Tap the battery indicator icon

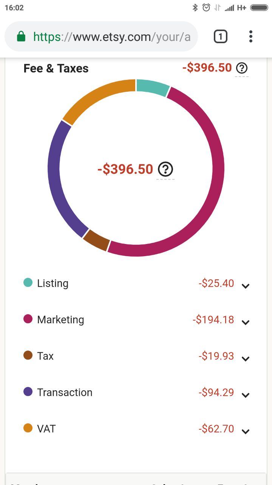click(x=259, y=8)
